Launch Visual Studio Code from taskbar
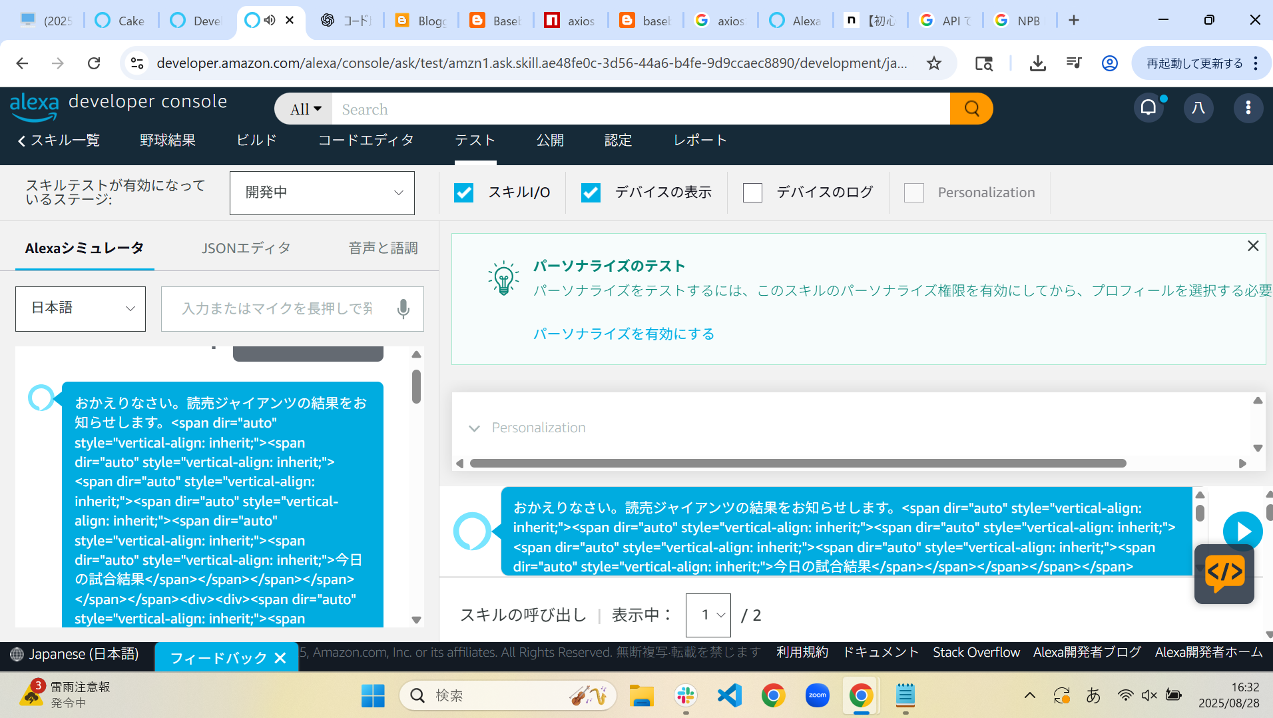The image size is (1273, 718). pyautogui.click(x=729, y=695)
